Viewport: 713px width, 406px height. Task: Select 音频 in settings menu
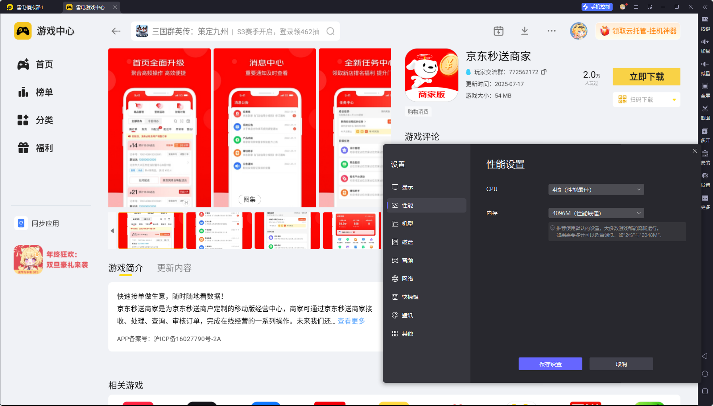point(427,260)
